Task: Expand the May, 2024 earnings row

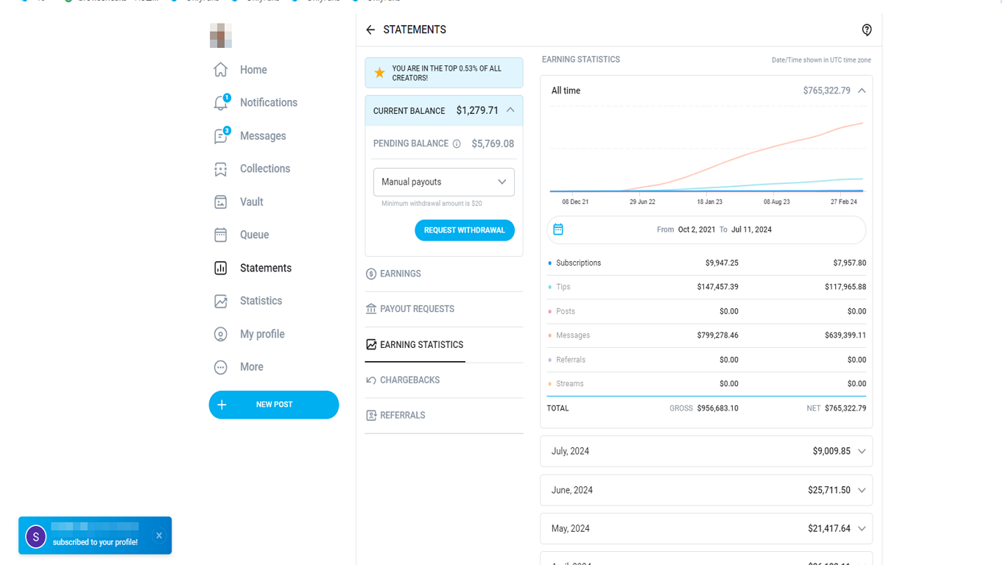Action: tap(706, 528)
